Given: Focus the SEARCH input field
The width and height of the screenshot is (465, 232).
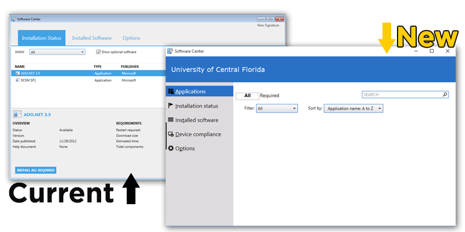Looking at the screenshot, I should click(405, 95).
